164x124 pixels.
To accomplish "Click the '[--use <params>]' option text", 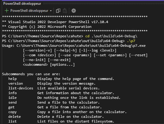I will [75, 55].
